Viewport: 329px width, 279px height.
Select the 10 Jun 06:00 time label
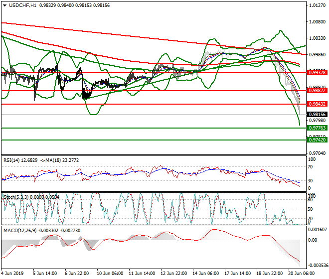coord(110,274)
